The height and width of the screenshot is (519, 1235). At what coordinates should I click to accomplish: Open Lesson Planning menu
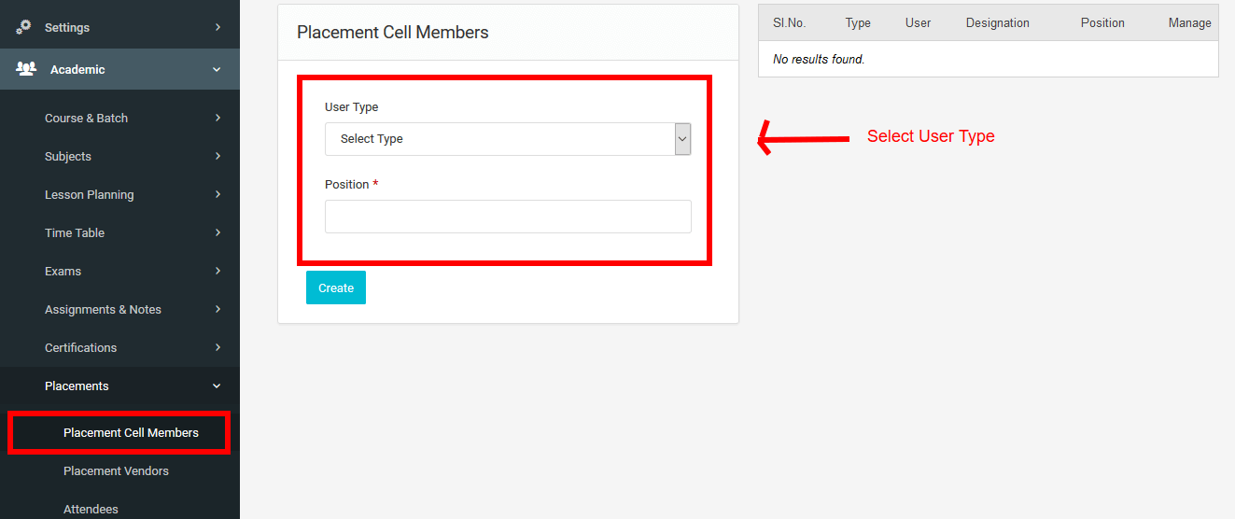(90, 194)
